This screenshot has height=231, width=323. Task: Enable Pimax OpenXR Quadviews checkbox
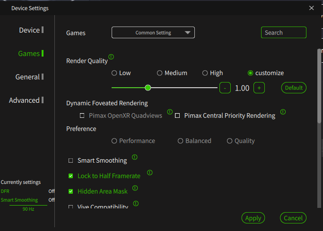click(82, 115)
